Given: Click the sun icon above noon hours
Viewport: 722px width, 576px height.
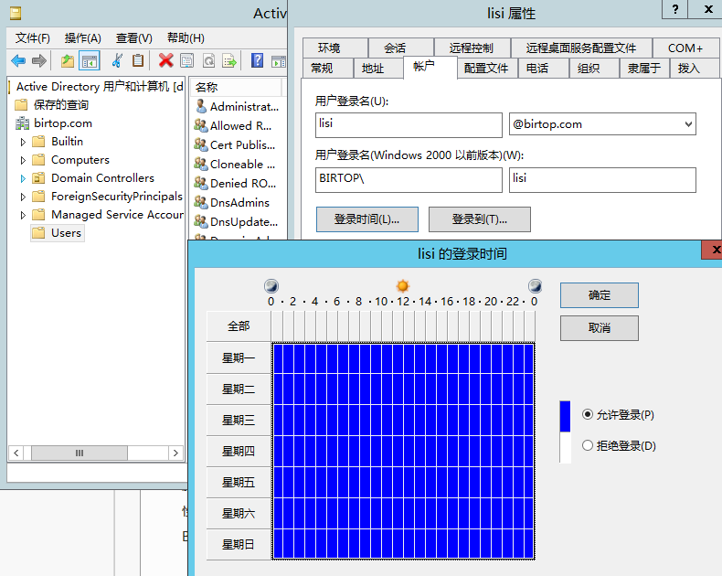Looking at the screenshot, I should tap(403, 286).
